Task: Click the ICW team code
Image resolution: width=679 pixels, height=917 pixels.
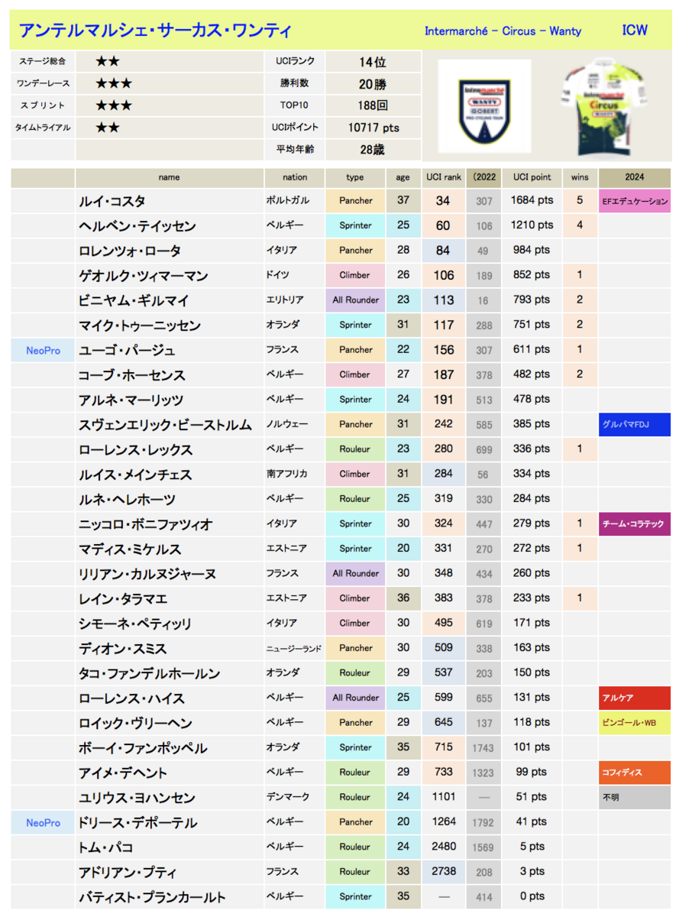Action: point(635,31)
